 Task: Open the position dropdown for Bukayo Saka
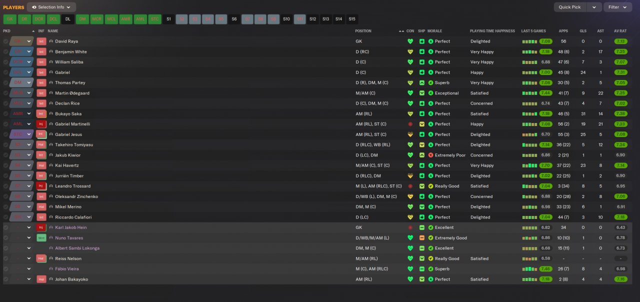click(29, 114)
